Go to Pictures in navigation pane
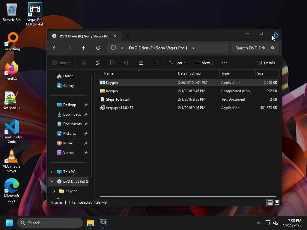307x230 pixels. (x=69, y=134)
